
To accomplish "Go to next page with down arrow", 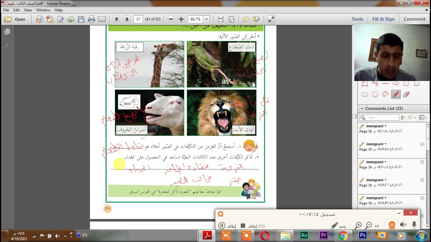I will pyautogui.click(x=127, y=19).
